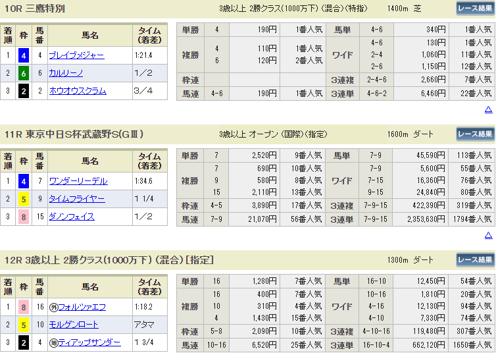Select the 10R 三鷹特別 race title
The image size is (496, 353).
pos(35,9)
